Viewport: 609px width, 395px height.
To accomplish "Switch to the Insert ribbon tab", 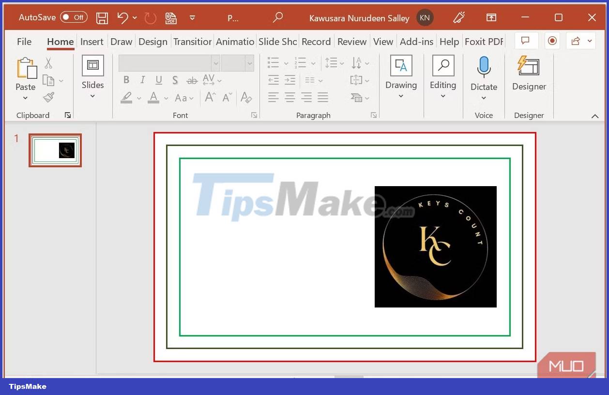I will [x=92, y=42].
